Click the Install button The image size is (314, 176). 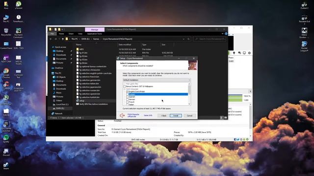pyautogui.click(x=176, y=116)
